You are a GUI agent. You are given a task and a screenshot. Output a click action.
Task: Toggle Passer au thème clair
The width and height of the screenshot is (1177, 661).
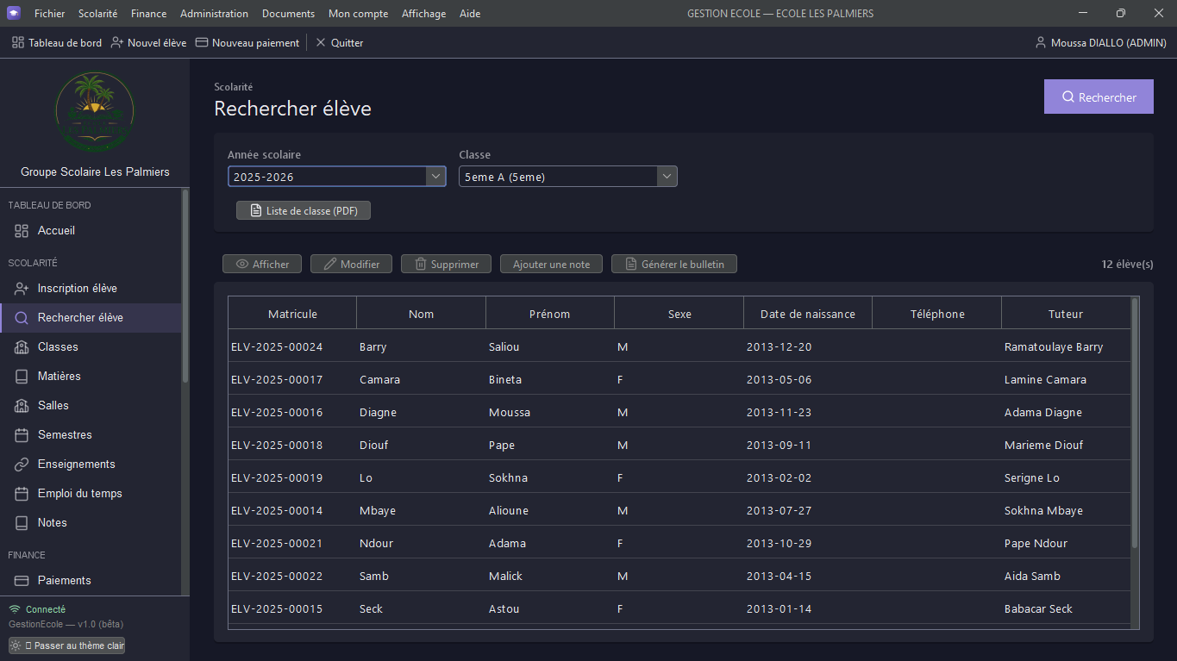[x=66, y=645]
